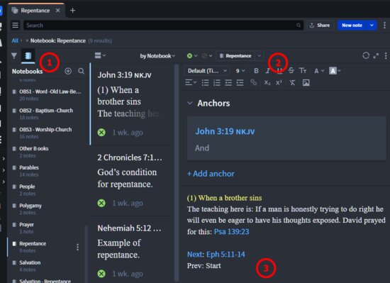
Task: Follow the Next: Eph 5:11-14 link
Action: tap(216, 254)
